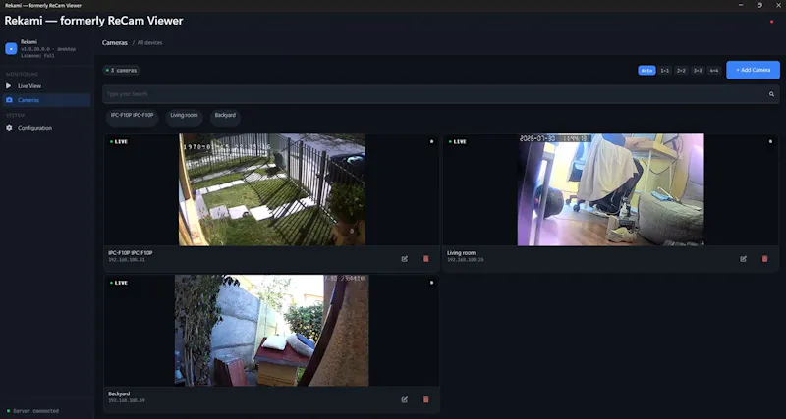
Task: Click the Rekami — formerly ReCam Viewer heading
Action: pyautogui.click(x=93, y=21)
